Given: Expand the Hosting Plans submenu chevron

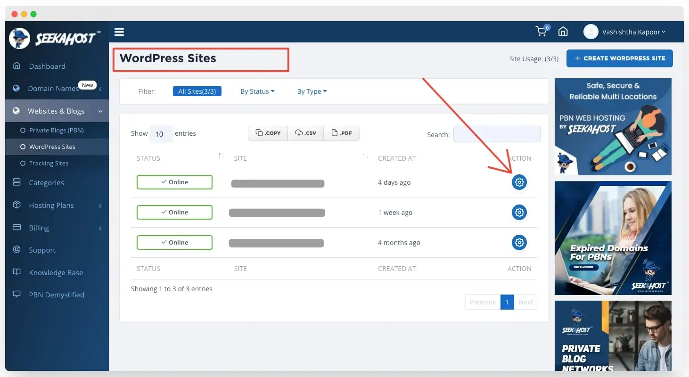Looking at the screenshot, I should (x=100, y=205).
